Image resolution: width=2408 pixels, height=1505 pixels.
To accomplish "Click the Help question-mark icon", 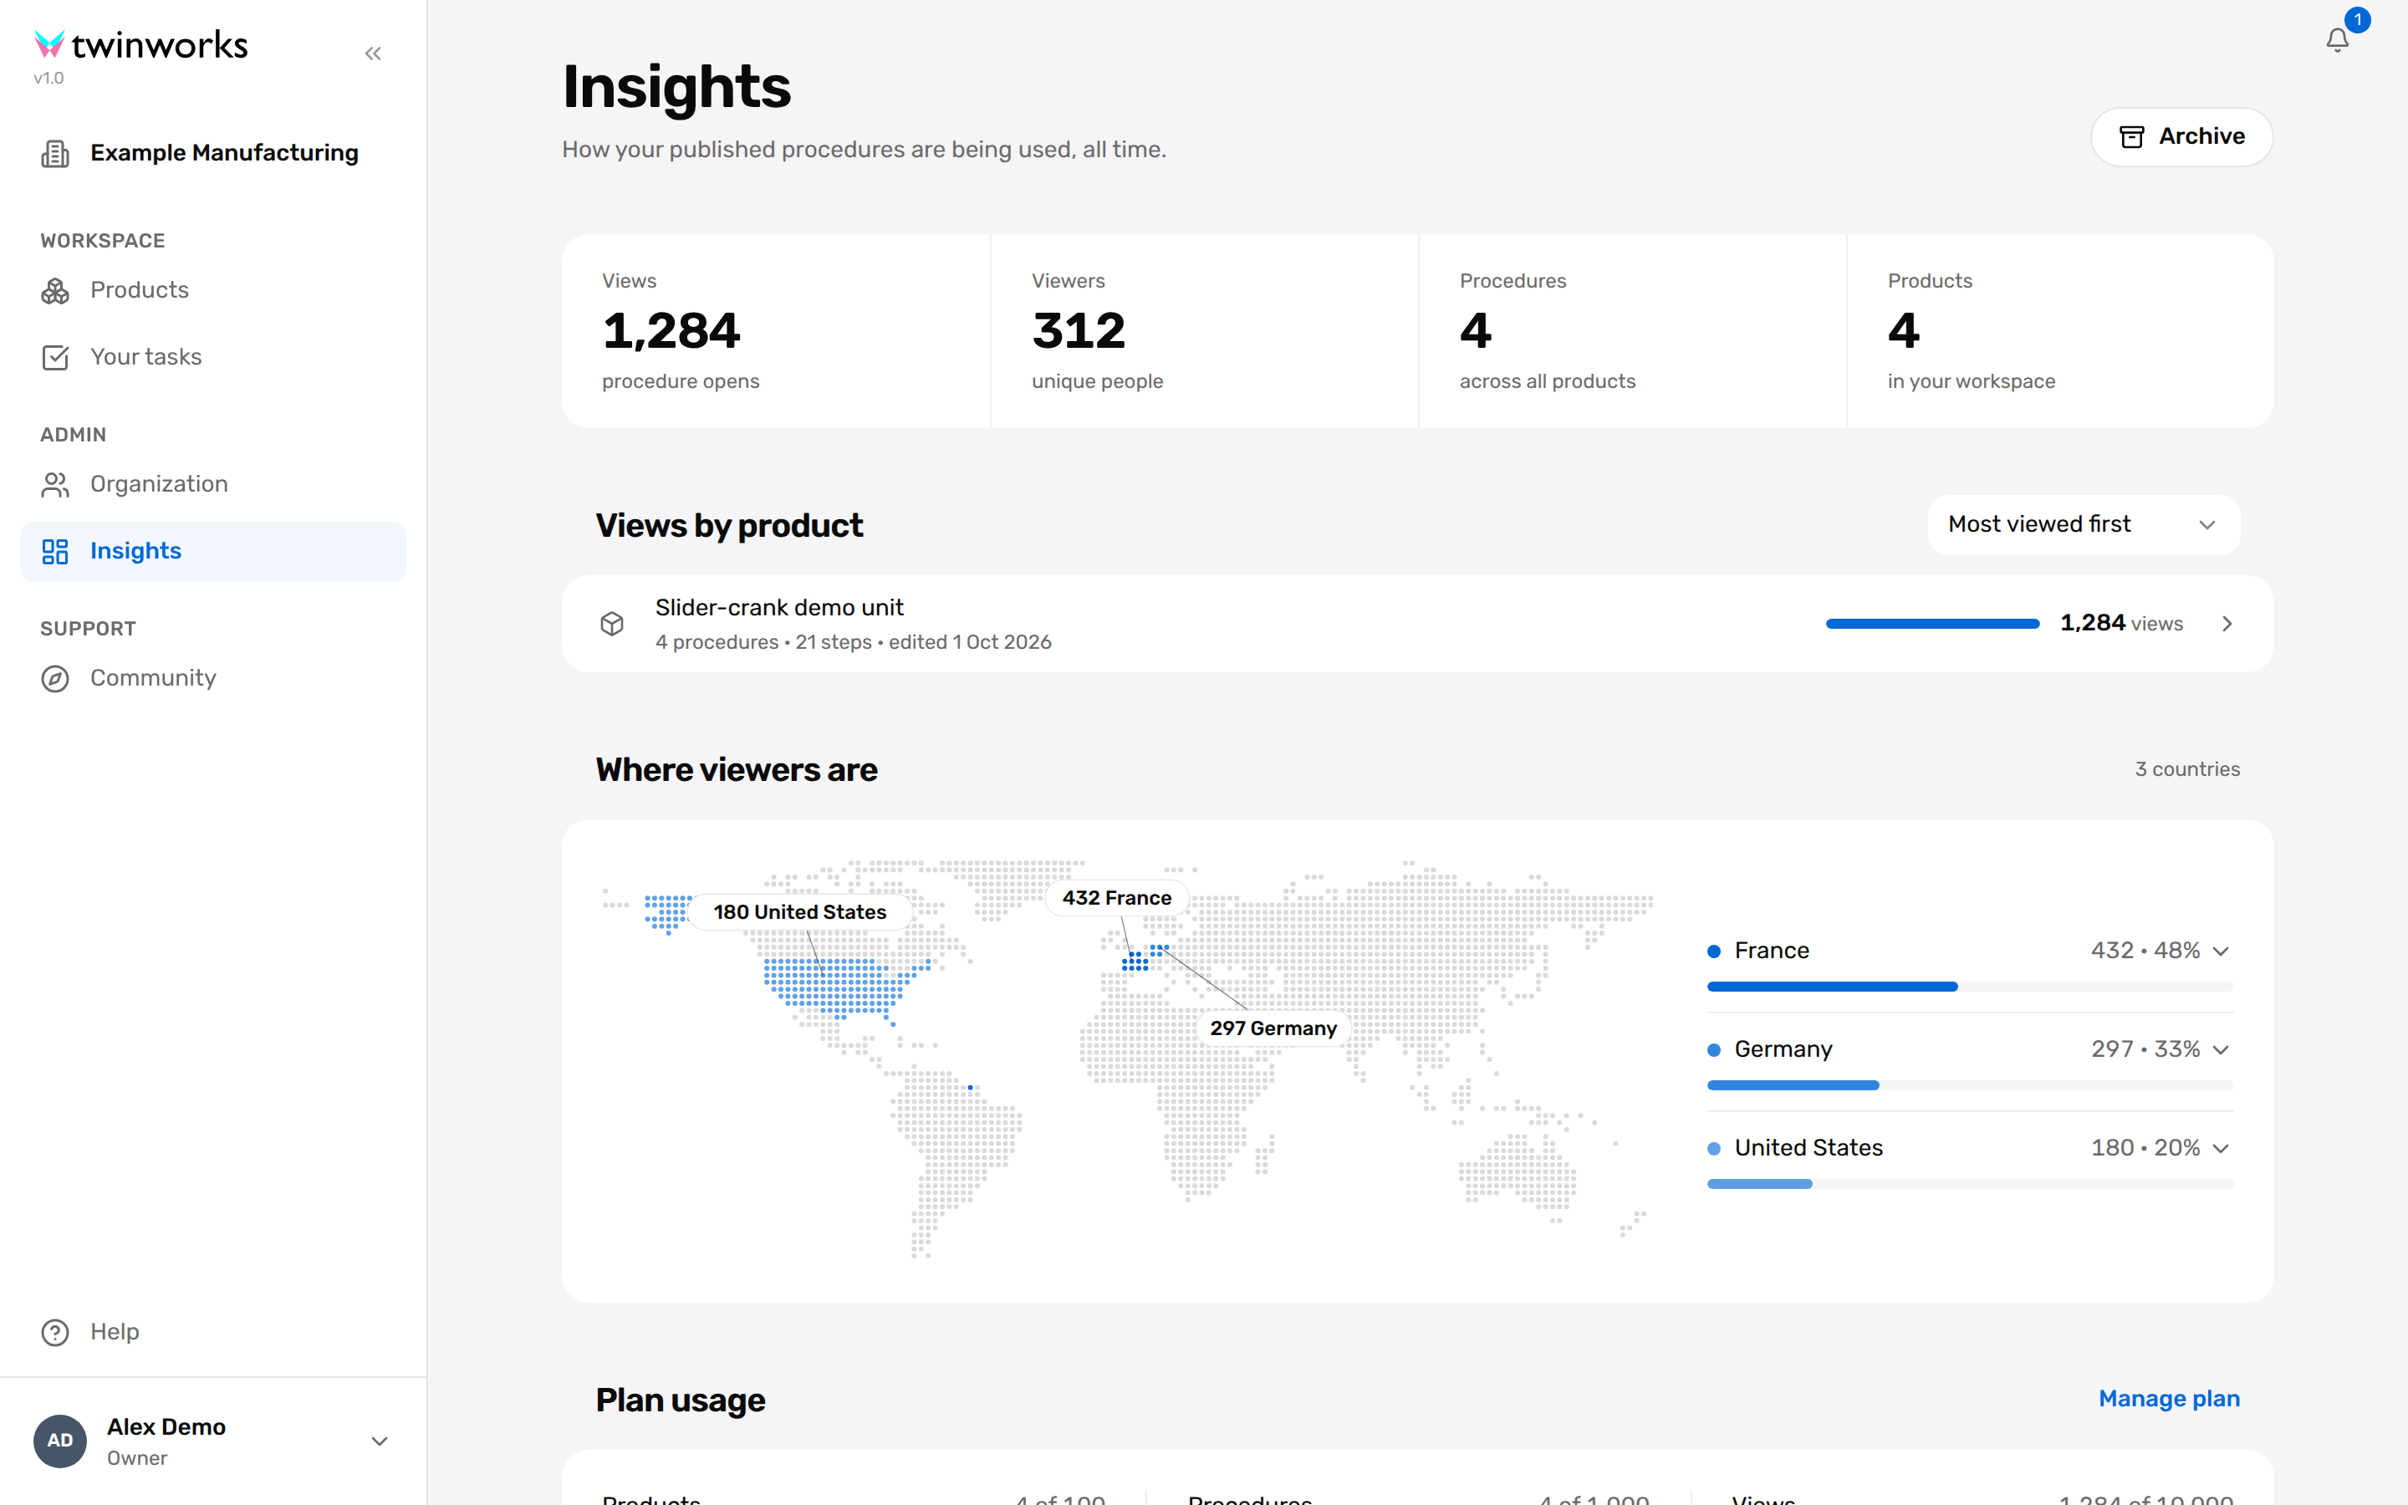I will coord(54,1332).
